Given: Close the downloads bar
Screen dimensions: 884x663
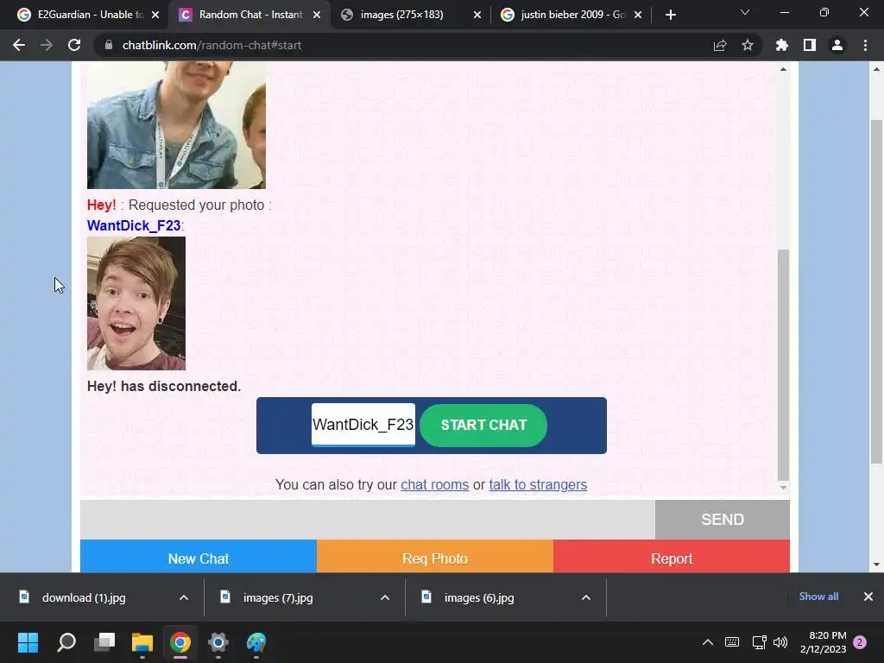Looking at the screenshot, I should [x=868, y=597].
